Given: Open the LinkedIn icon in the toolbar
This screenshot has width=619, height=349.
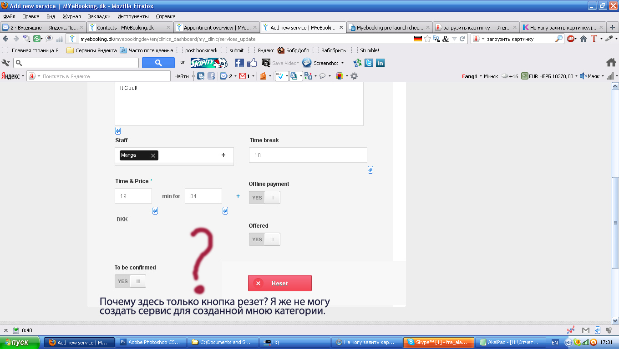Looking at the screenshot, I should point(380,63).
